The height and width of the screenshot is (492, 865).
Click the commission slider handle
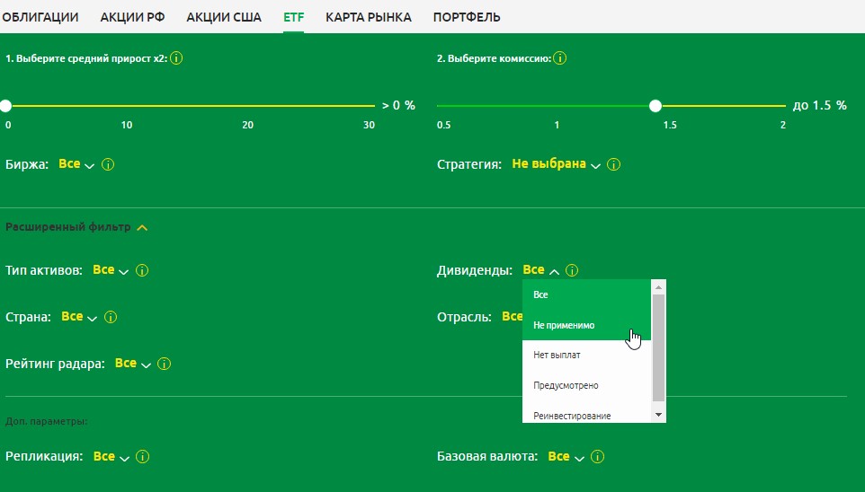(x=655, y=106)
